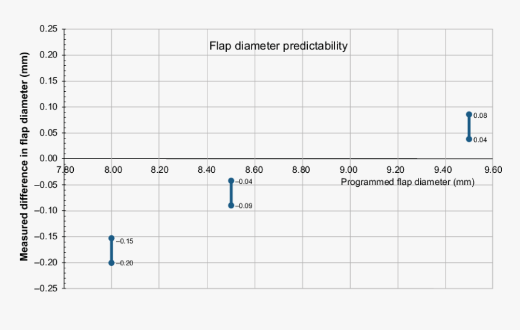Image resolution: width=520 pixels, height=330 pixels.
Task: Select the upper data point at 8.50 diameter
Action: pos(231,181)
